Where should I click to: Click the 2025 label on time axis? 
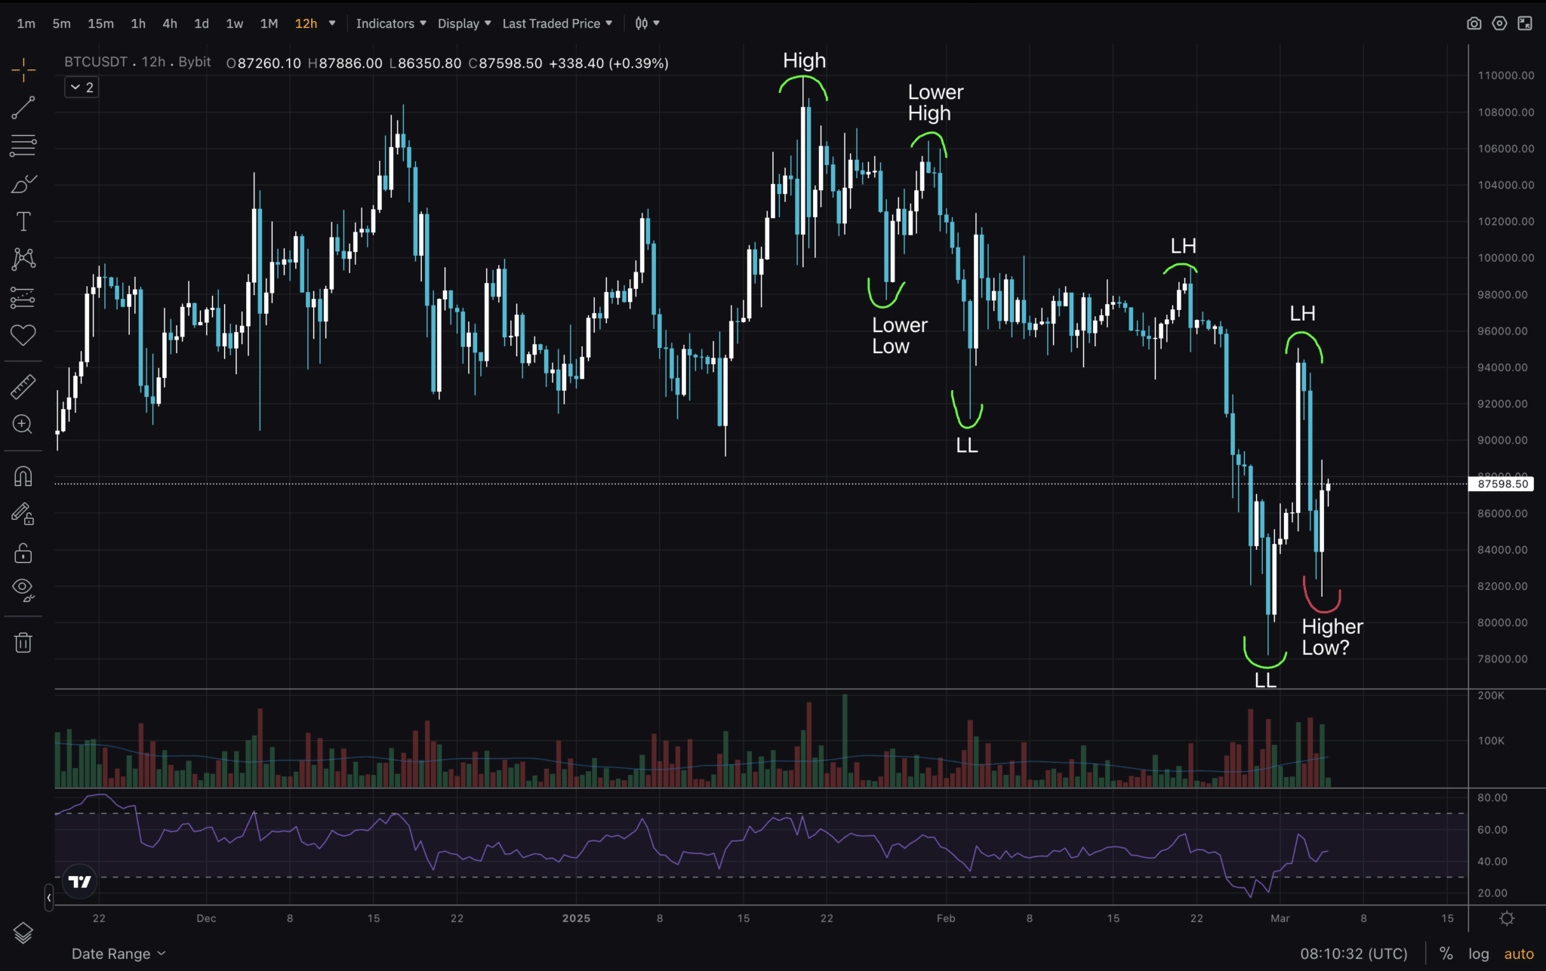576,918
